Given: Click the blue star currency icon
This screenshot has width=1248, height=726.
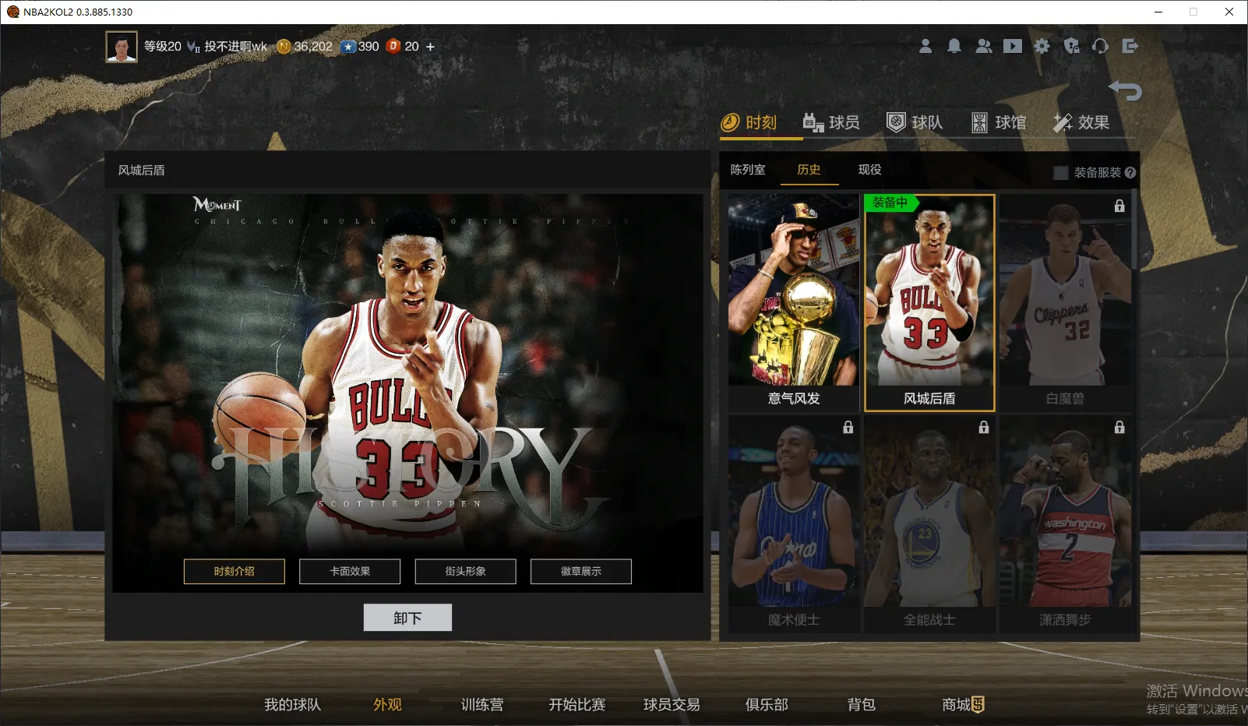Looking at the screenshot, I should click(348, 47).
